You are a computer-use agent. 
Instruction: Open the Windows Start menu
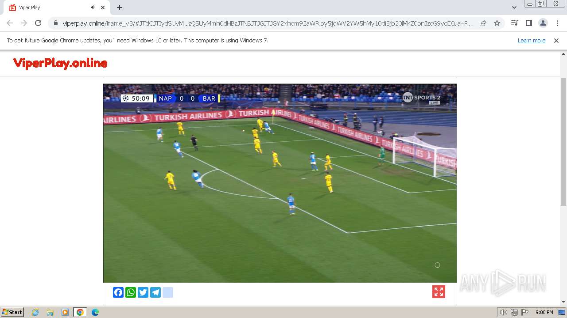12,312
